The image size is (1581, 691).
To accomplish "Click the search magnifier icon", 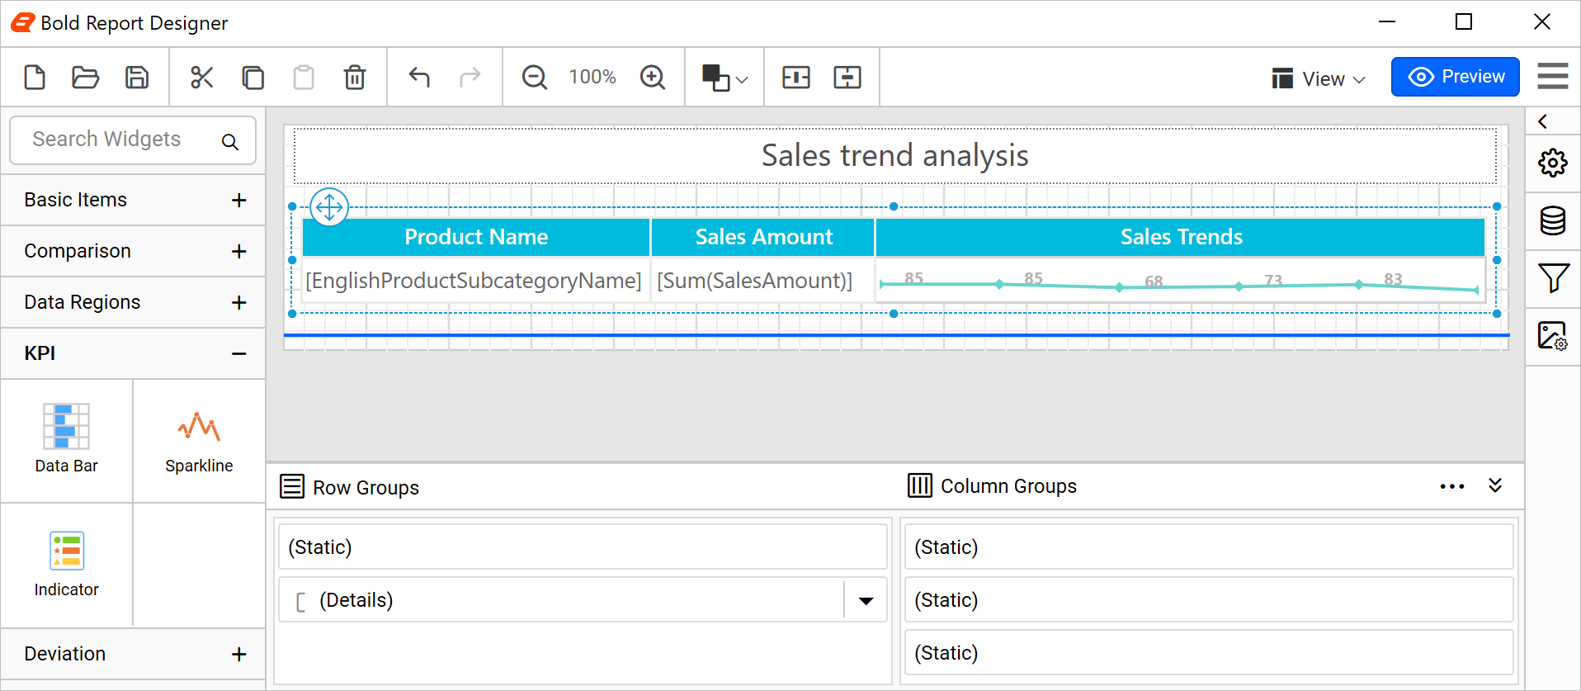I will click(230, 142).
